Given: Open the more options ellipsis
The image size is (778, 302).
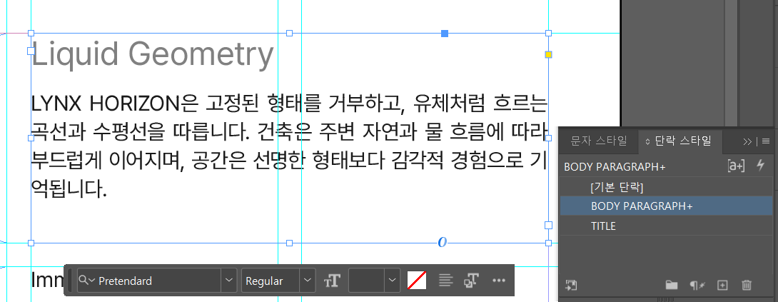Looking at the screenshot, I should pyautogui.click(x=499, y=281).
